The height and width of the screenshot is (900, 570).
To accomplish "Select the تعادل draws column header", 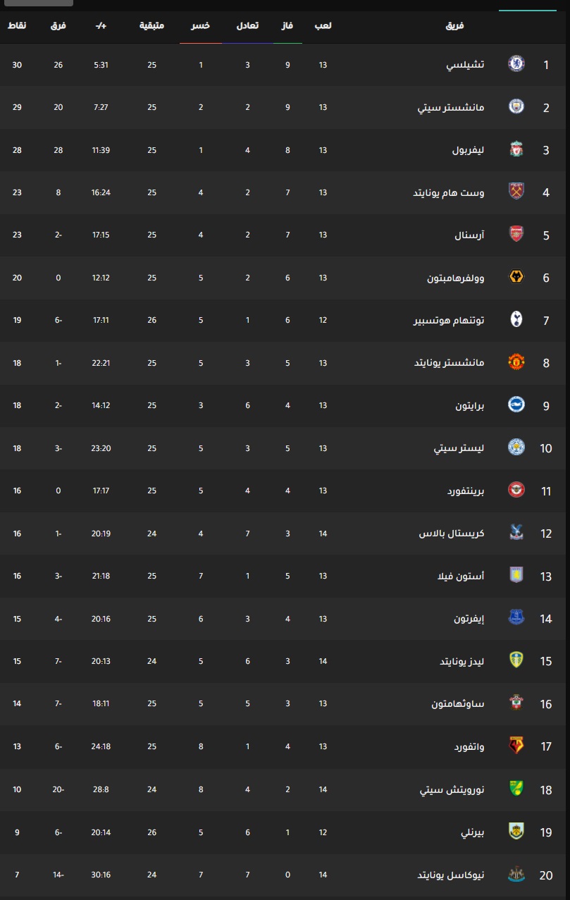I will [x=247, y=25].
